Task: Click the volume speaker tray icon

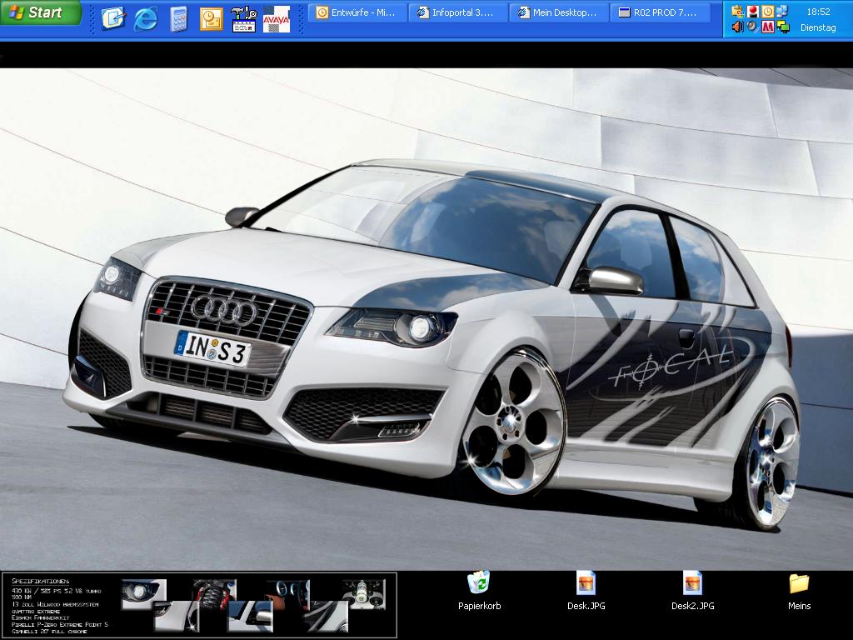Action: [737, 27]
